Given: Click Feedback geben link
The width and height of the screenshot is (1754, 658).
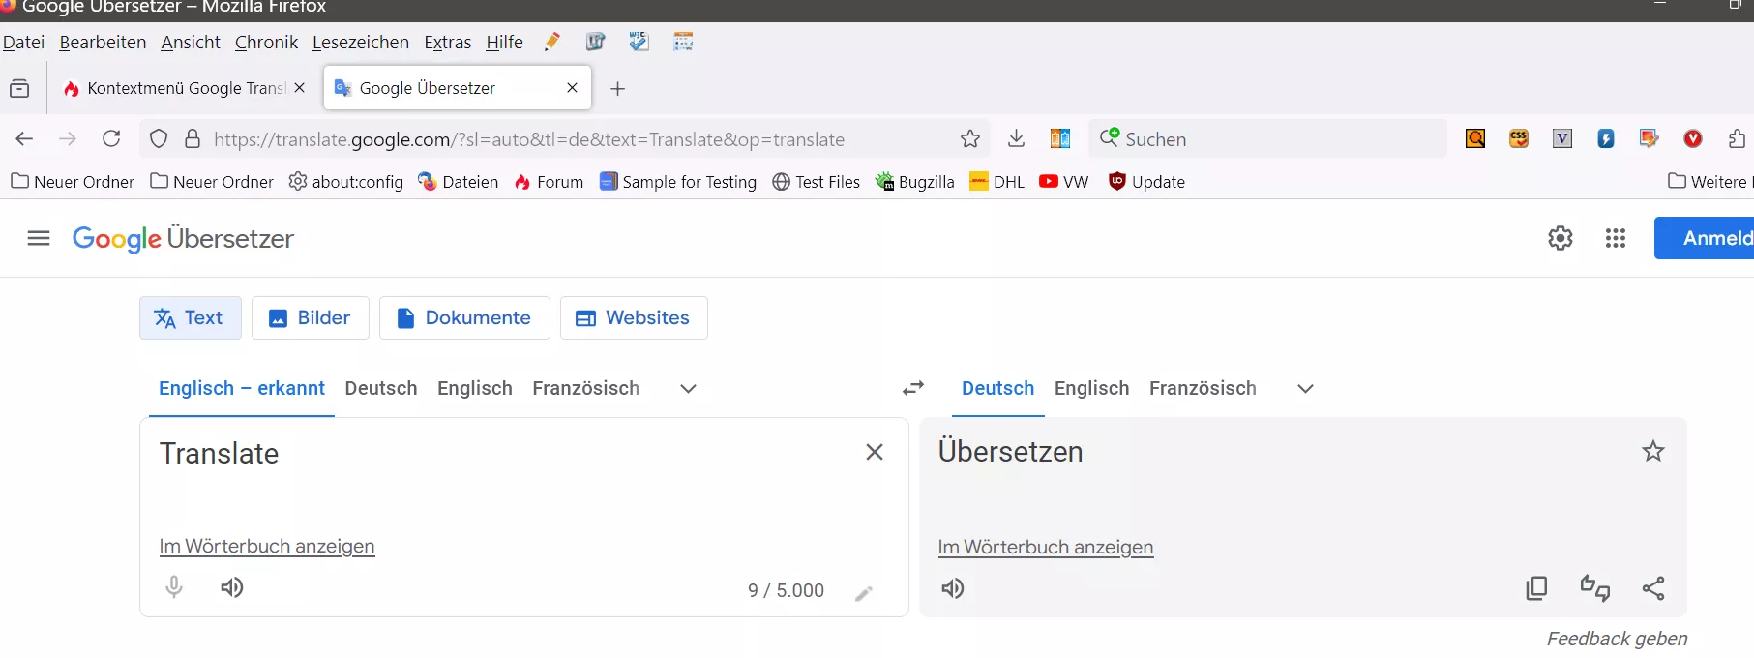Looking at the screenshot, I should coord(1617,639).
